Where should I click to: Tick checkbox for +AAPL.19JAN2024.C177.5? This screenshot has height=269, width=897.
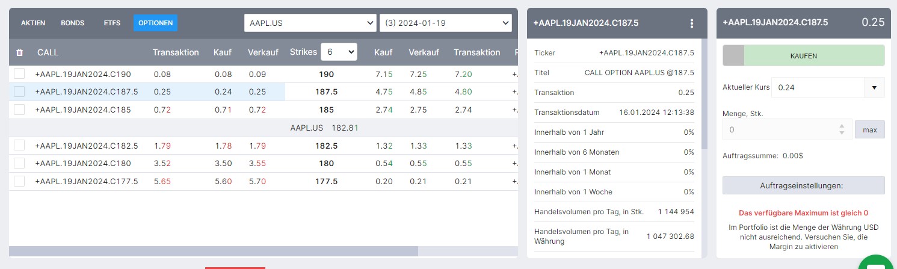click(x=19, y=181)
